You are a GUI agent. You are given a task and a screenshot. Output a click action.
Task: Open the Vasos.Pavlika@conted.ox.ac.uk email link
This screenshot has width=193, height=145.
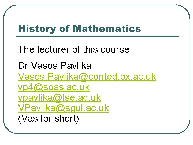click(87, 77)
